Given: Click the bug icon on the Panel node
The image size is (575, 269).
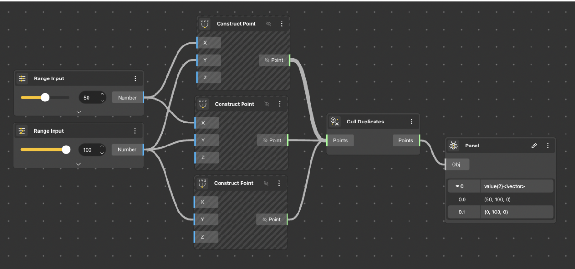Looking at the screenshot, I should [453, 146].
